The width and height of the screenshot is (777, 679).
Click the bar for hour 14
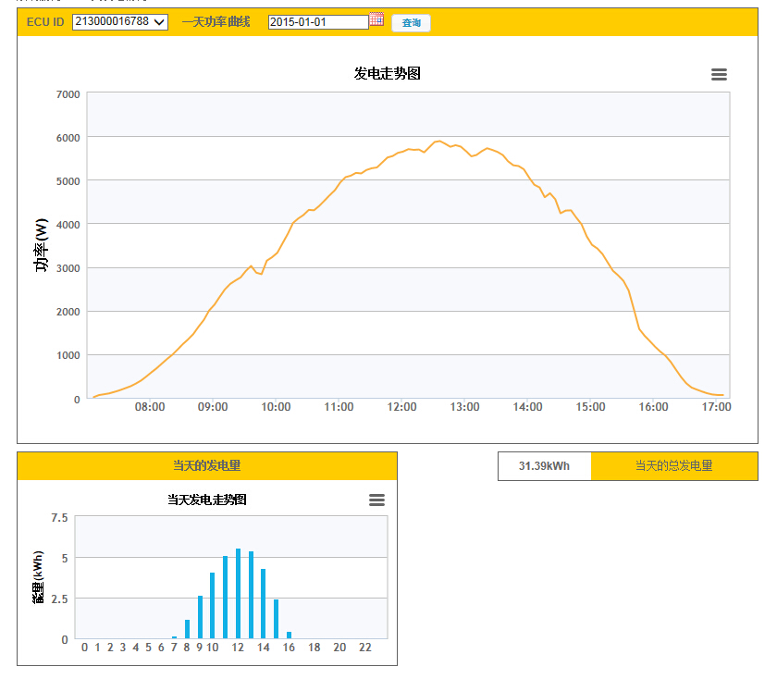264,604
